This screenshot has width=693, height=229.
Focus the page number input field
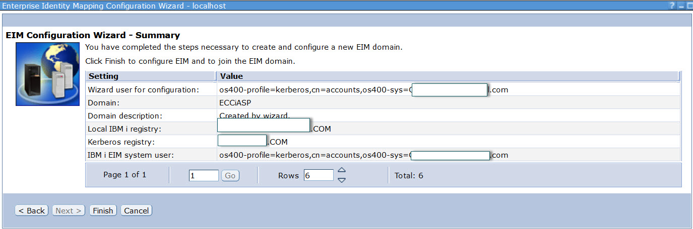click(x=204, y=175)
